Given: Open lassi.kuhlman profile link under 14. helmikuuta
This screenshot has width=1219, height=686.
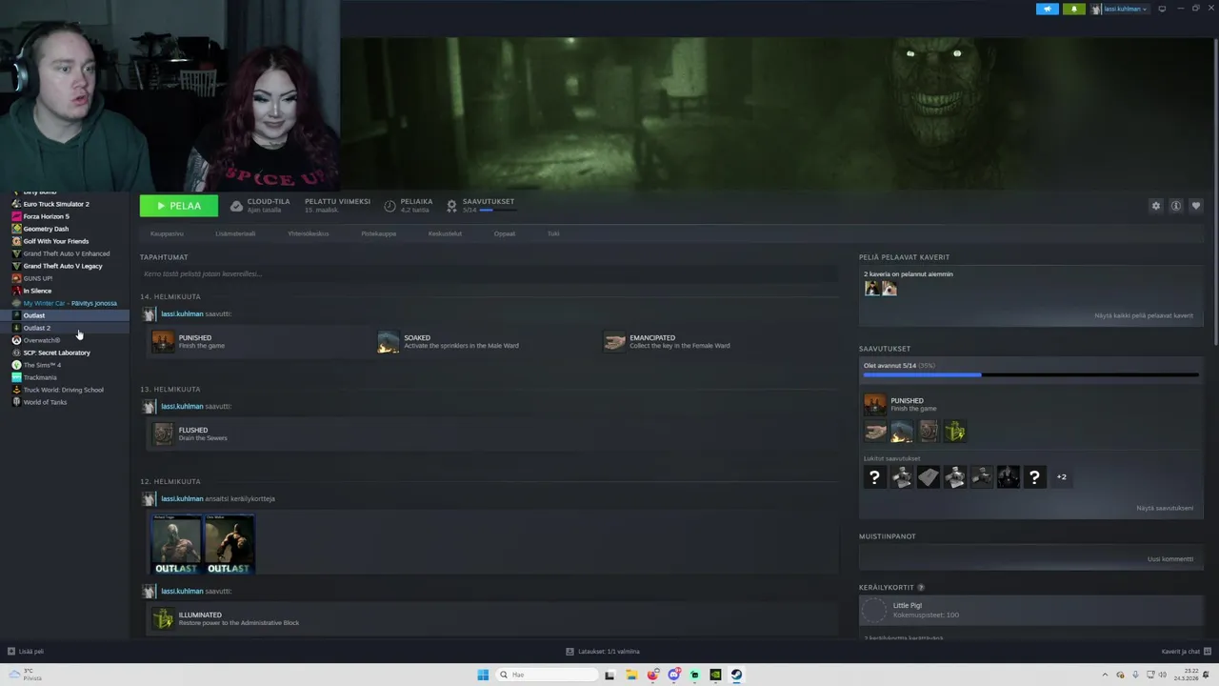Looking at the screenshot, I should pyautogui.click(x=182, y=313).
